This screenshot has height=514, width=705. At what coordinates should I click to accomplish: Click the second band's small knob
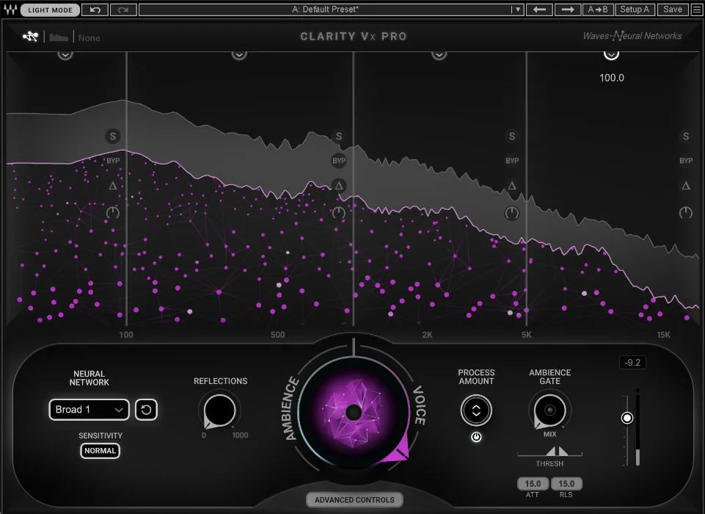coord(339,212)
